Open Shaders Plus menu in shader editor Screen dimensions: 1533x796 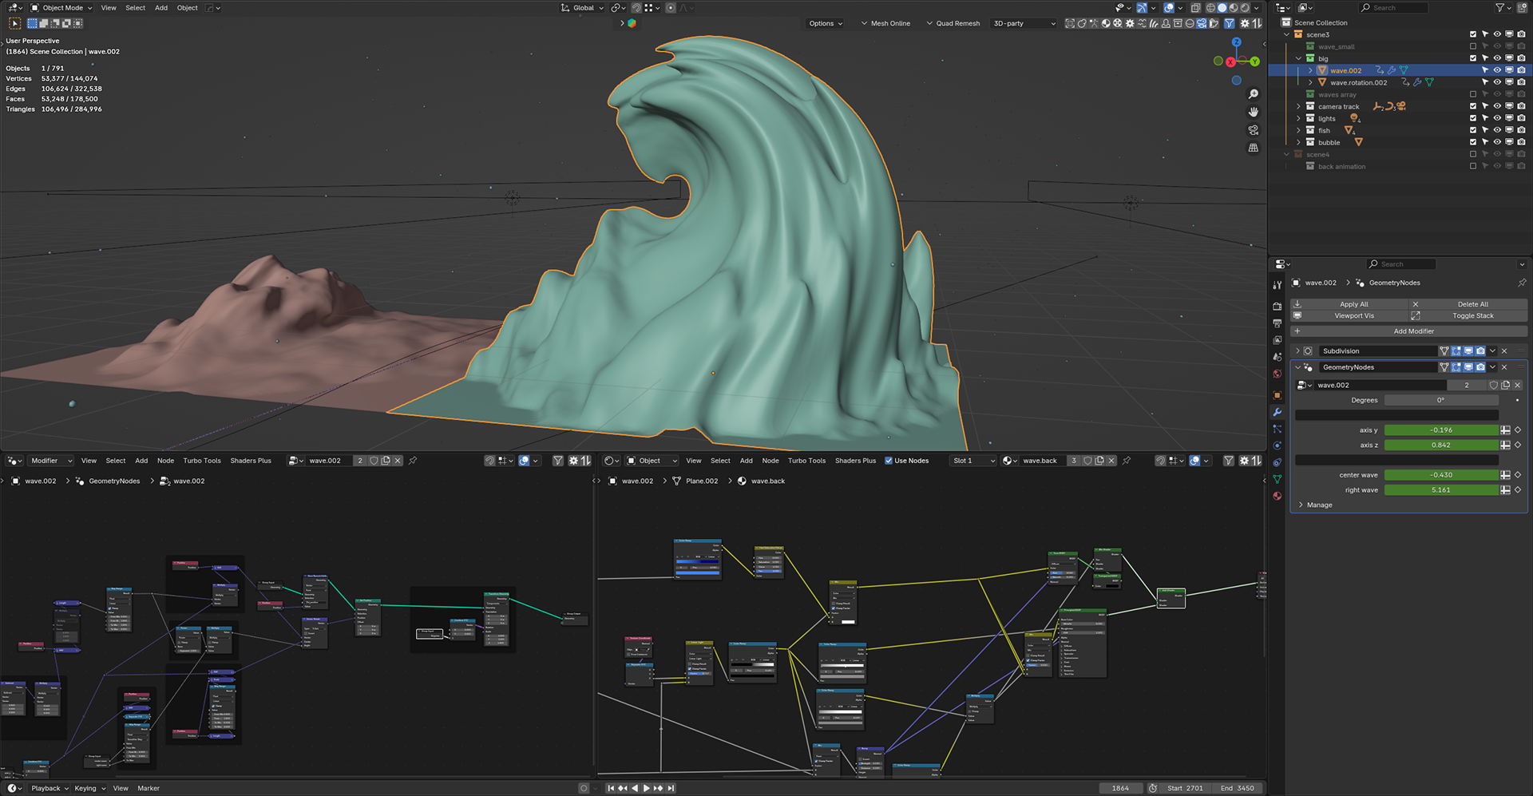click(x=855, y=461)
